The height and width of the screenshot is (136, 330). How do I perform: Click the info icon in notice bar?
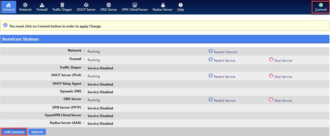5,25
